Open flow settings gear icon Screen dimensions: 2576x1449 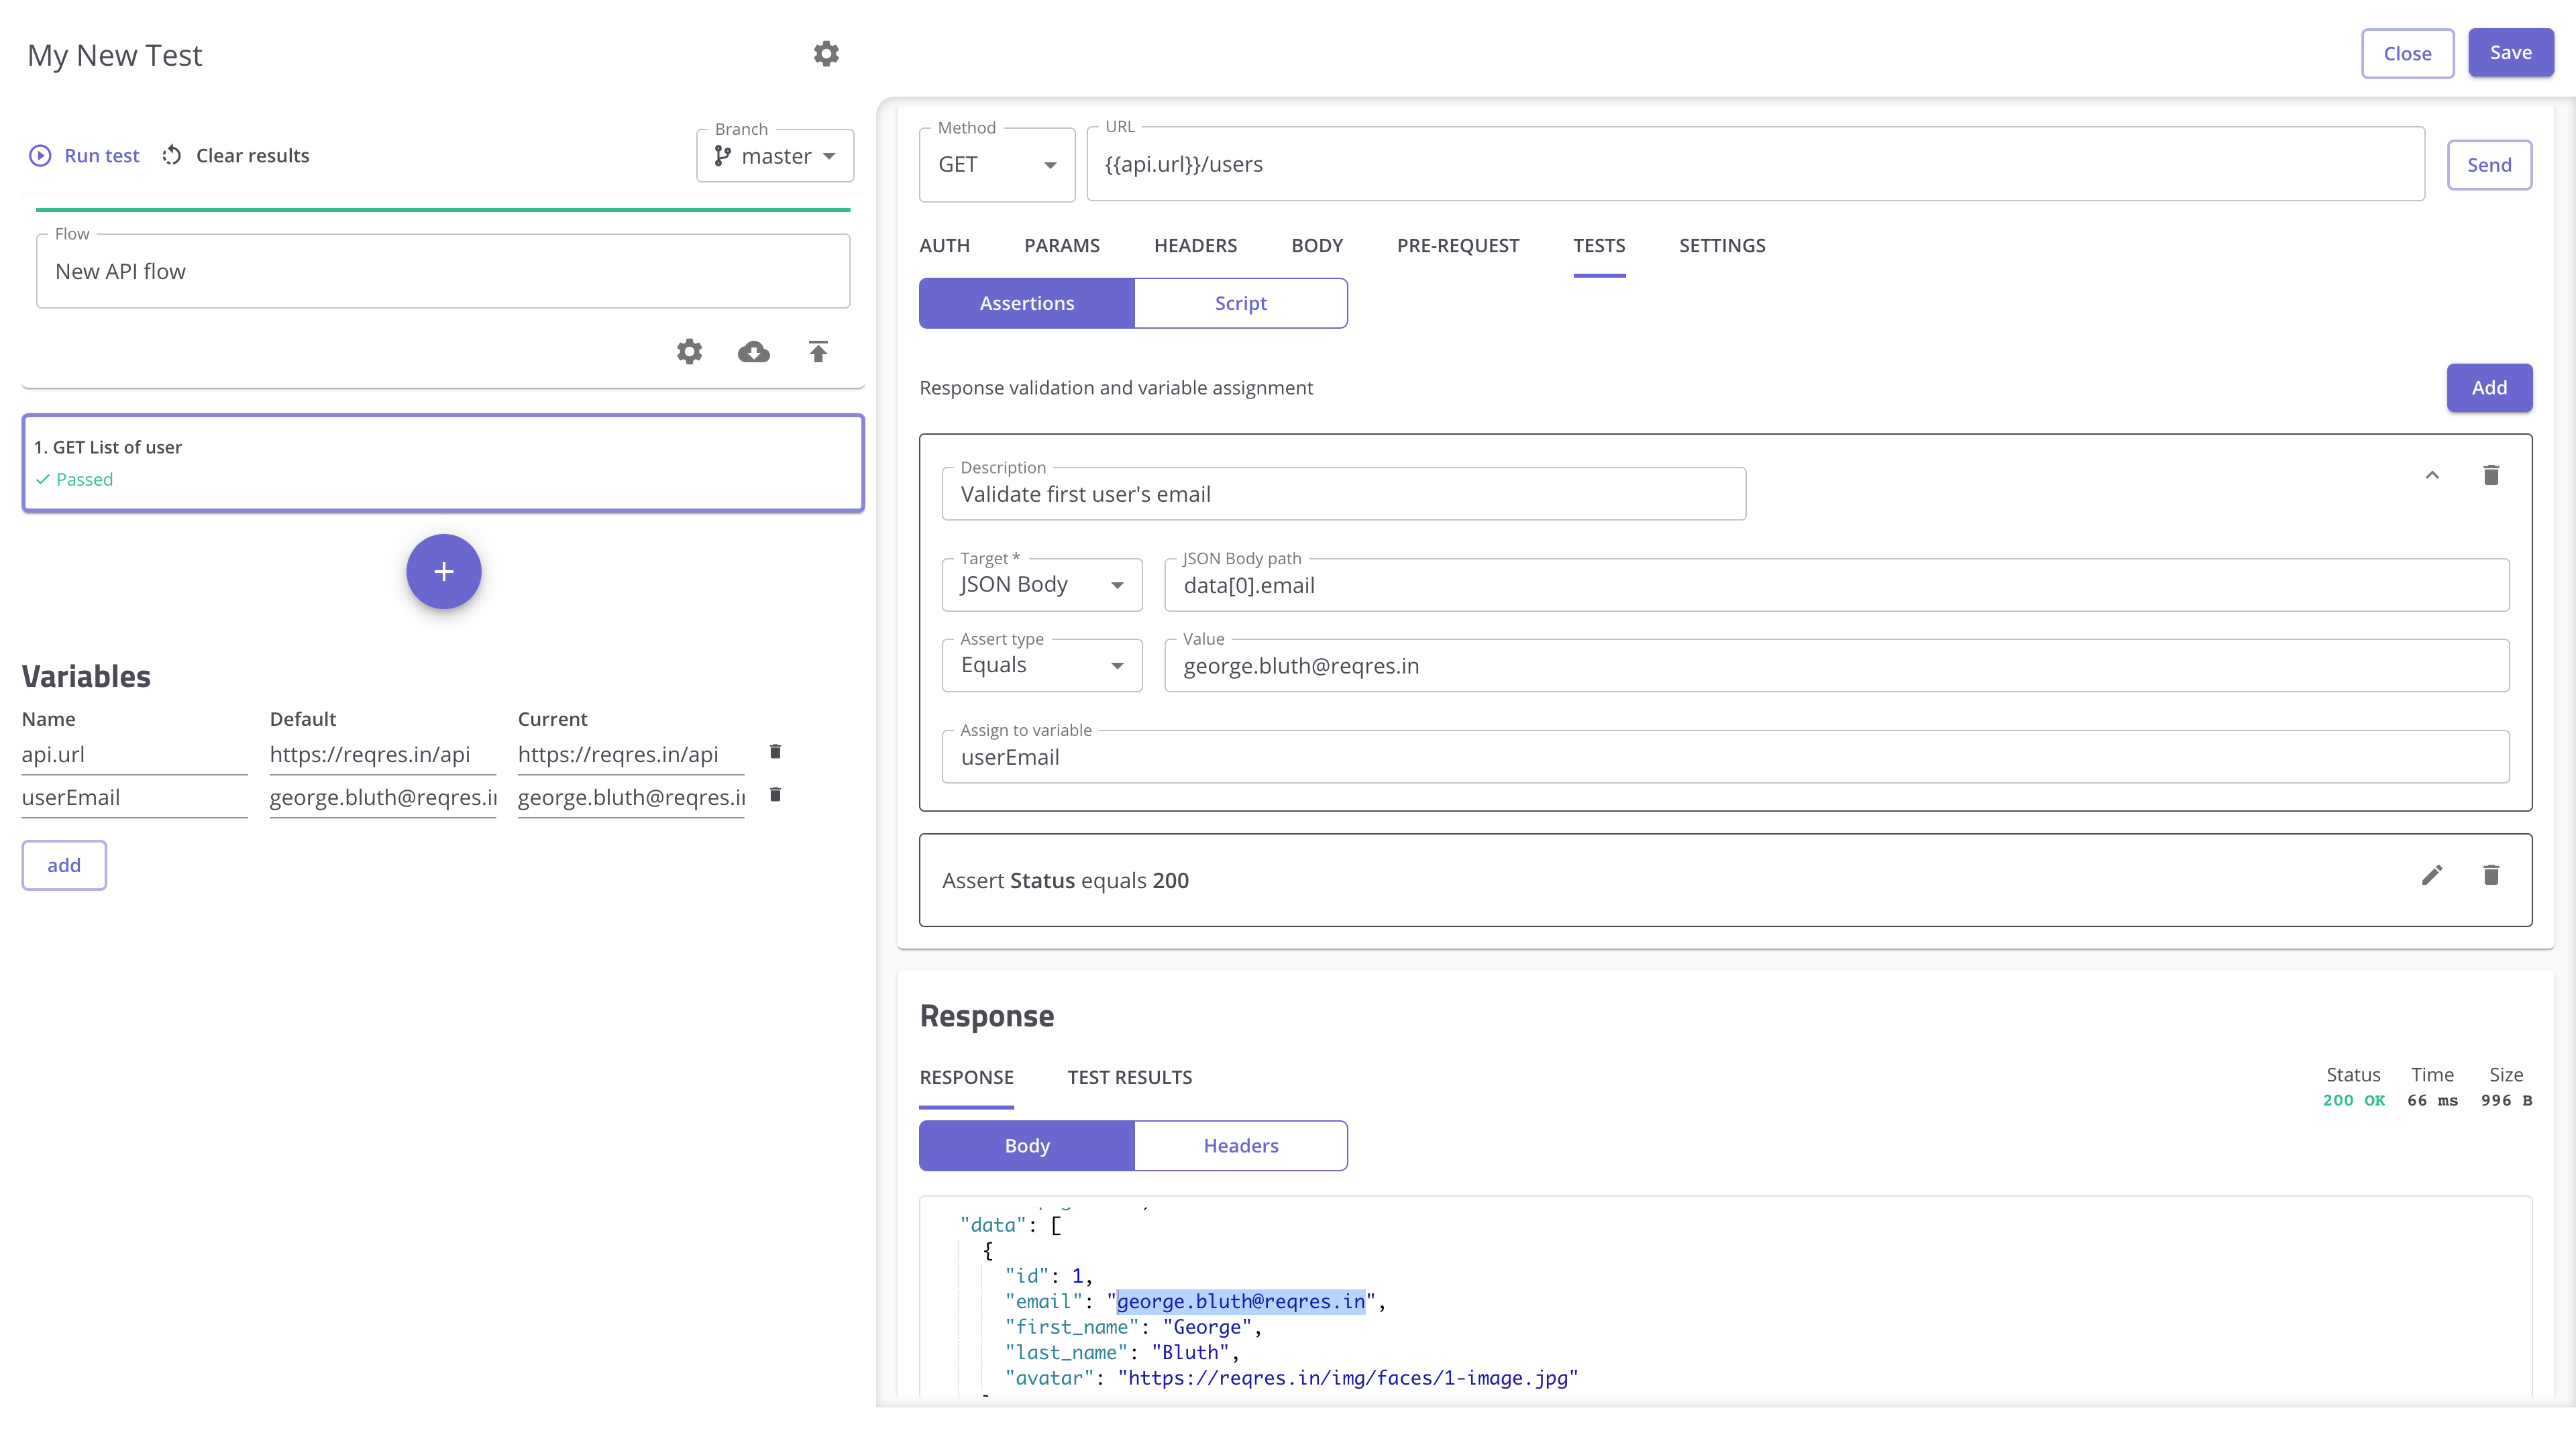[x=689, y=351]
